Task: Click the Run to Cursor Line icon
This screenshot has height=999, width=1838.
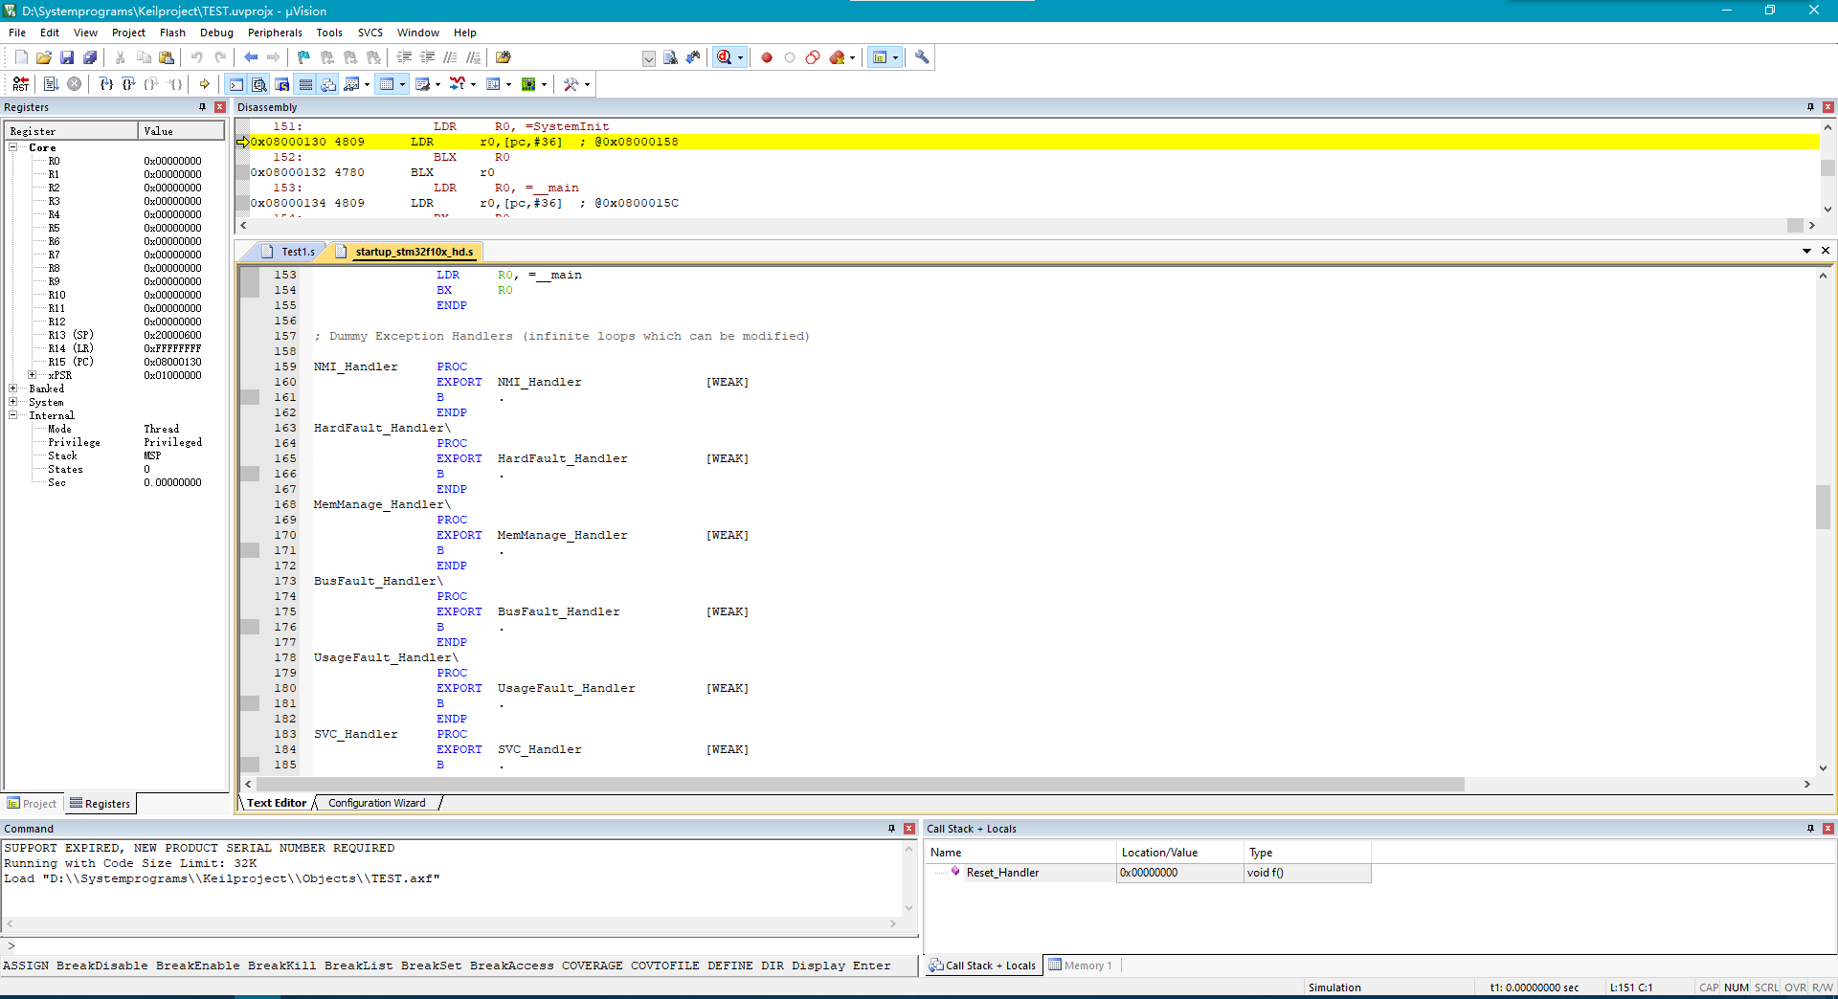Action: (175, 84)
